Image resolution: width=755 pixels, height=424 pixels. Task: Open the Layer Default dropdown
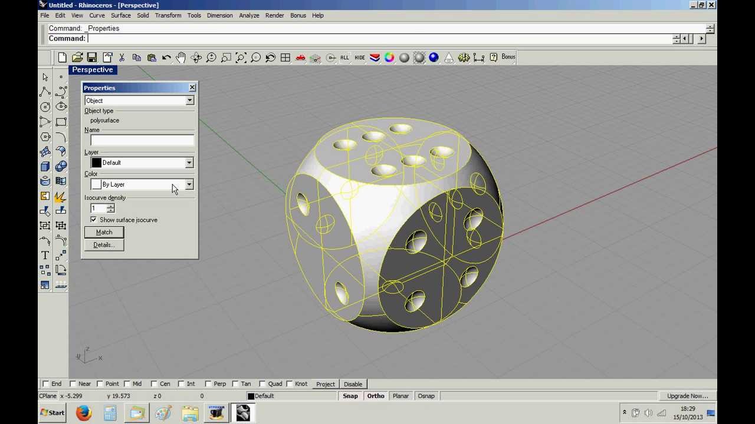189,163
